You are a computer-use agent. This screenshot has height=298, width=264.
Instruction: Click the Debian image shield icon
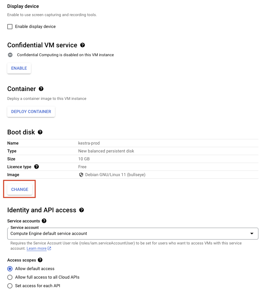[x=81, y=175]
